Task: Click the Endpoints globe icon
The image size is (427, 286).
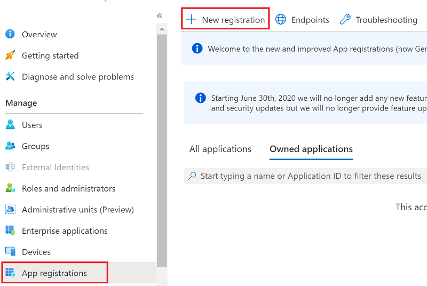Action: tap(281, 20)
